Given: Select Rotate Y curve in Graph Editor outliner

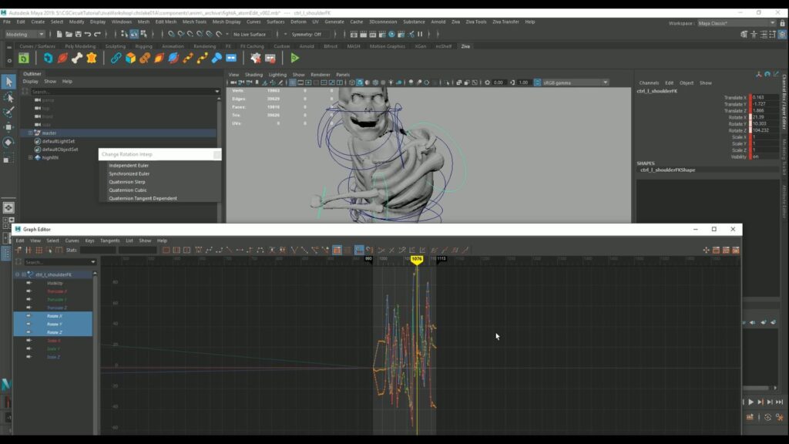Looking at the screenshot, I should tap(53, 325).
